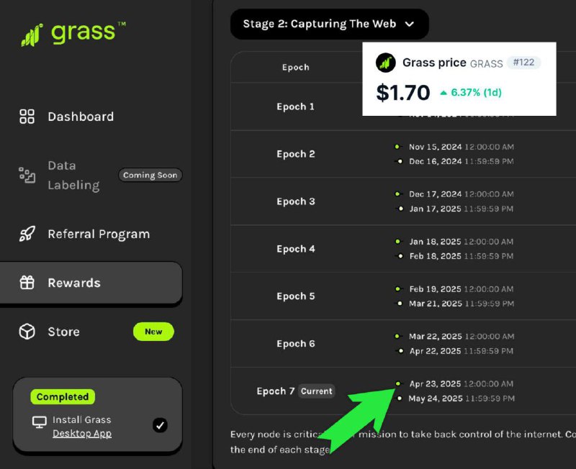576x469 pixels.
Task: Click the #122 rank badge
Action: click(x=523, y=63)
